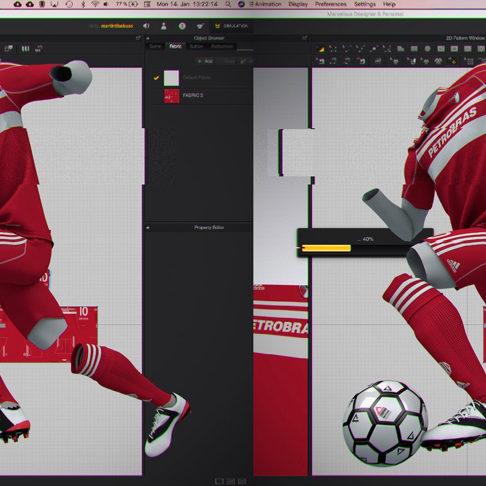Open the Display menu
This screenshot has height=486, width=486.
298,4
